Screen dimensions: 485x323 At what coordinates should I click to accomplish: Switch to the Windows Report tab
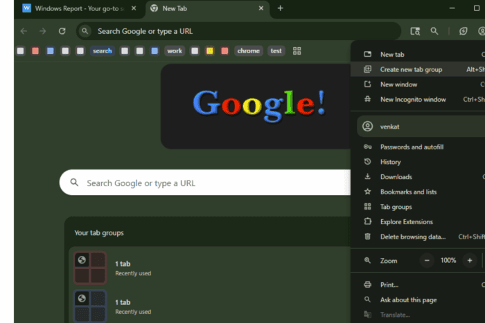point(80,9)
